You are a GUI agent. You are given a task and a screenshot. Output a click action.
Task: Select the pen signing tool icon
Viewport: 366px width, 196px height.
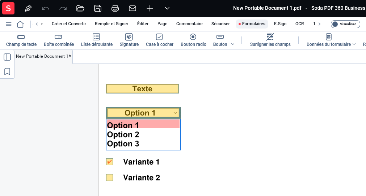pos(28,8)
